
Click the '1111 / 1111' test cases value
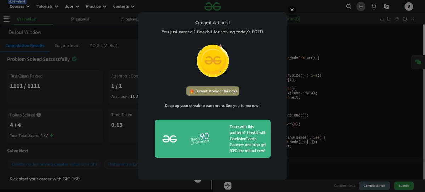pos(25,86)
